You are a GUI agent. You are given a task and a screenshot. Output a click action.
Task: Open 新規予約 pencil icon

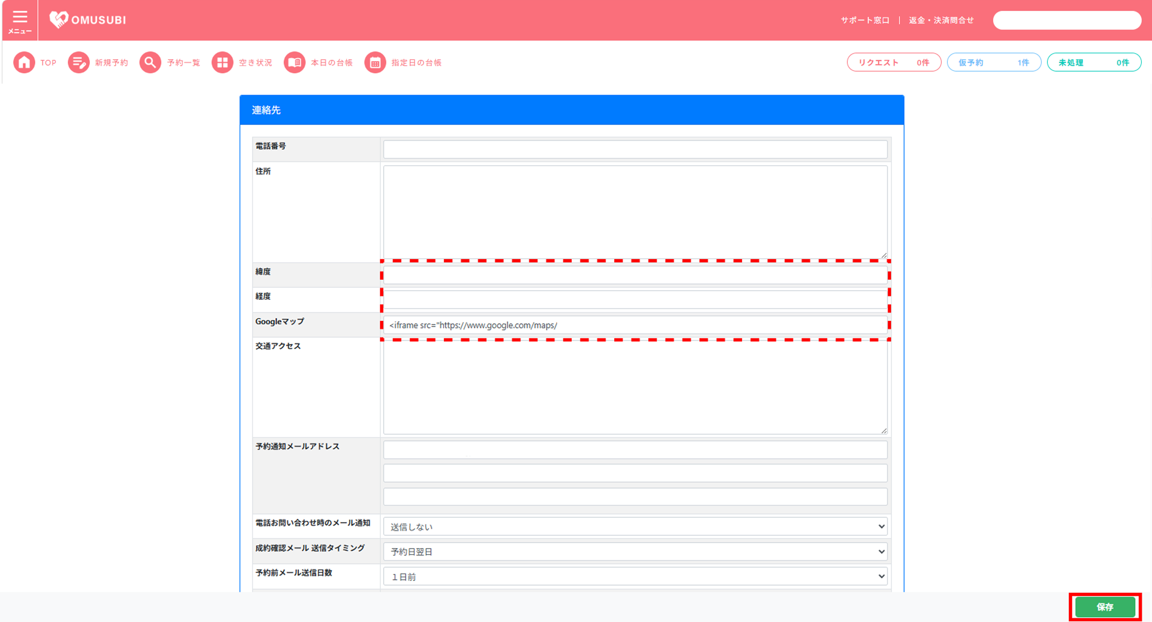[x=79, y=62]
